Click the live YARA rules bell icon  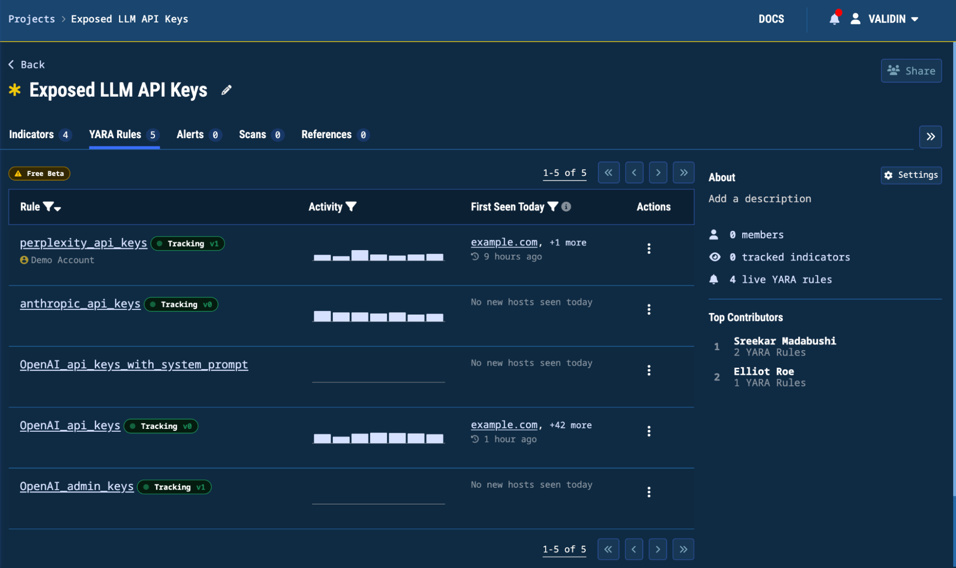[714, 279]
